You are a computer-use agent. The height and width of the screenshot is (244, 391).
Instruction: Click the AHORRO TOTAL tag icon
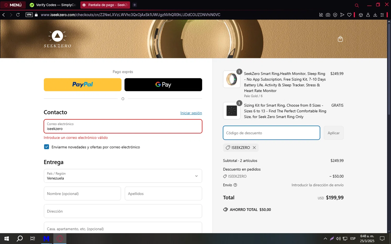coord(225,210)
